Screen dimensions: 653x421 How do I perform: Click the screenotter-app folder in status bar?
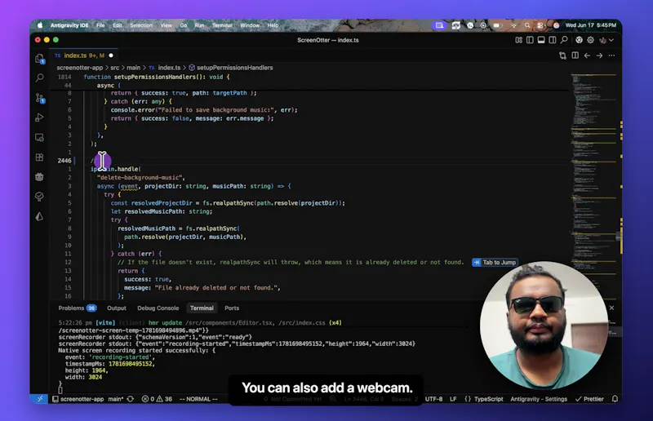78,399
